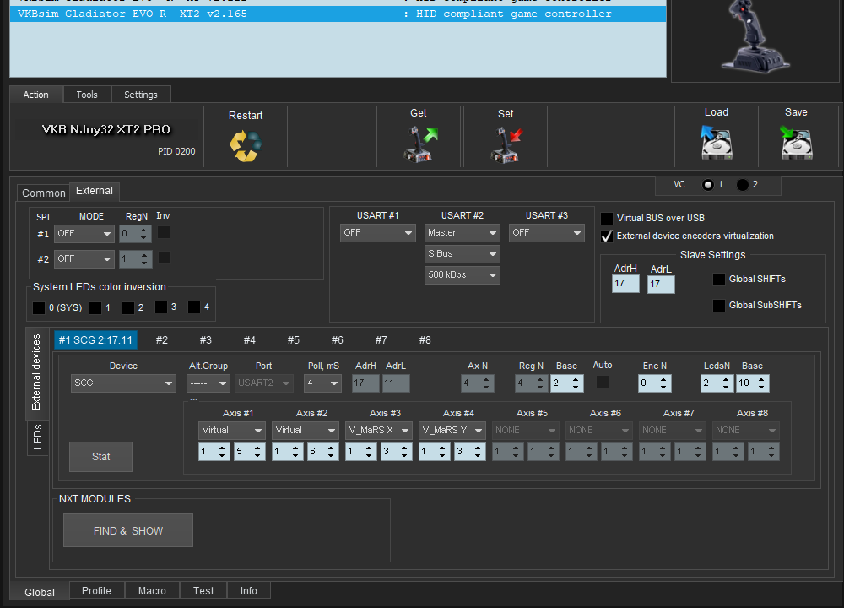Toggle System LED inversion checkbox 2

(128, 307)
